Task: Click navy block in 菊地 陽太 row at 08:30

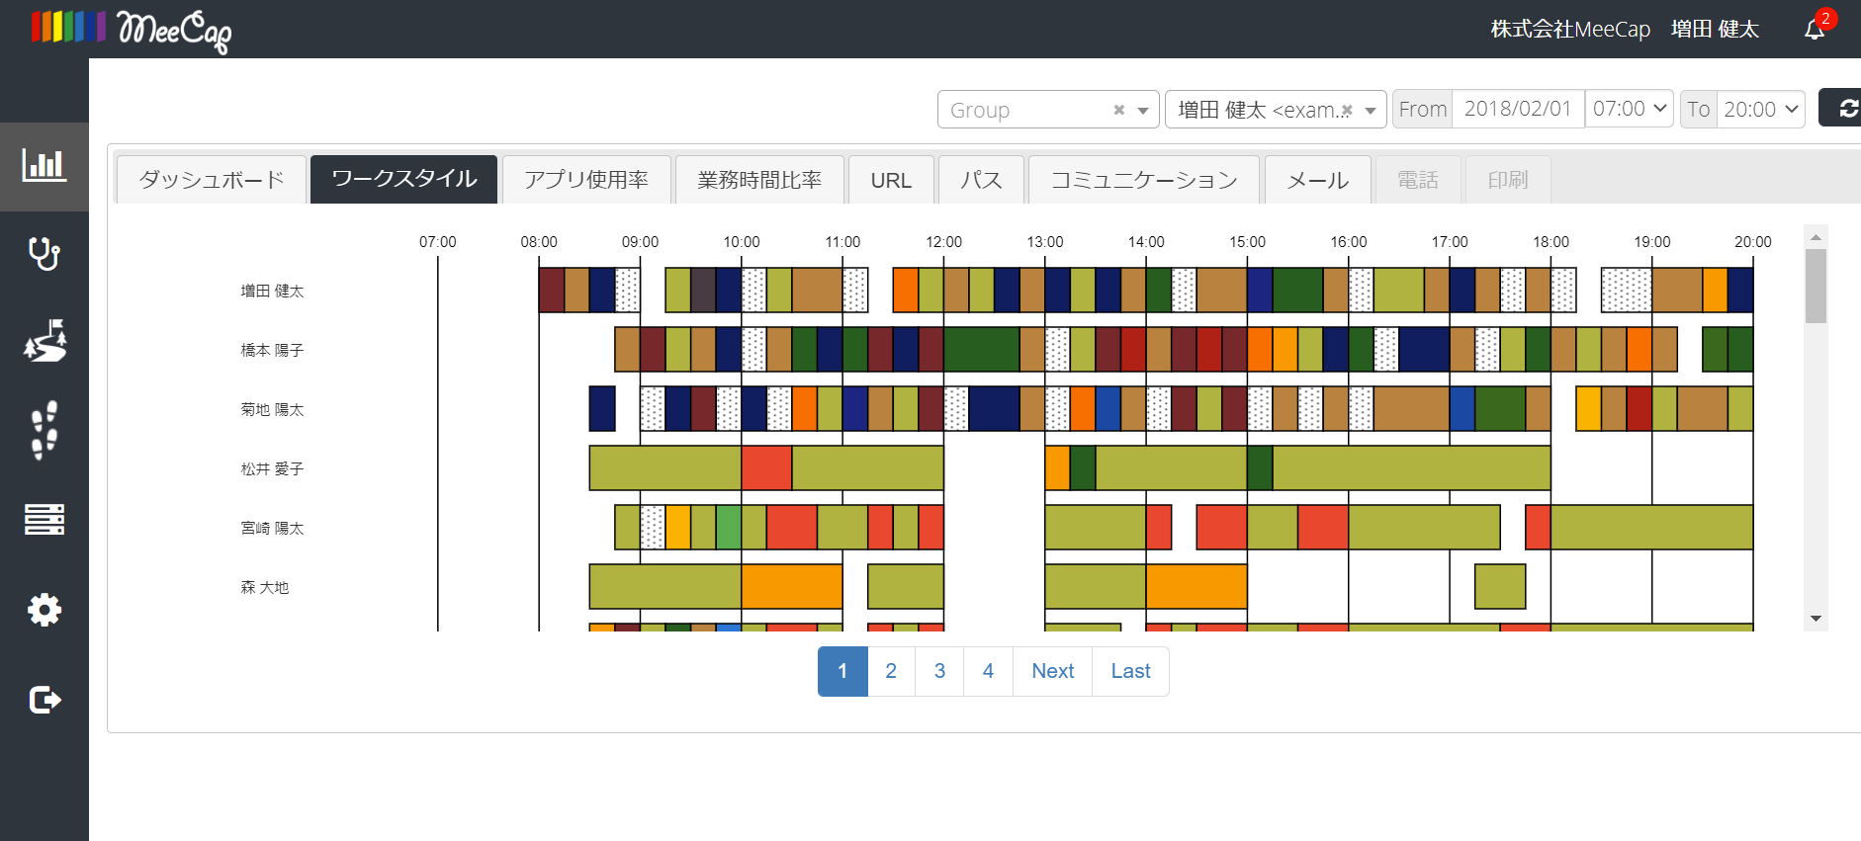Action: click(x=602, y=409)
